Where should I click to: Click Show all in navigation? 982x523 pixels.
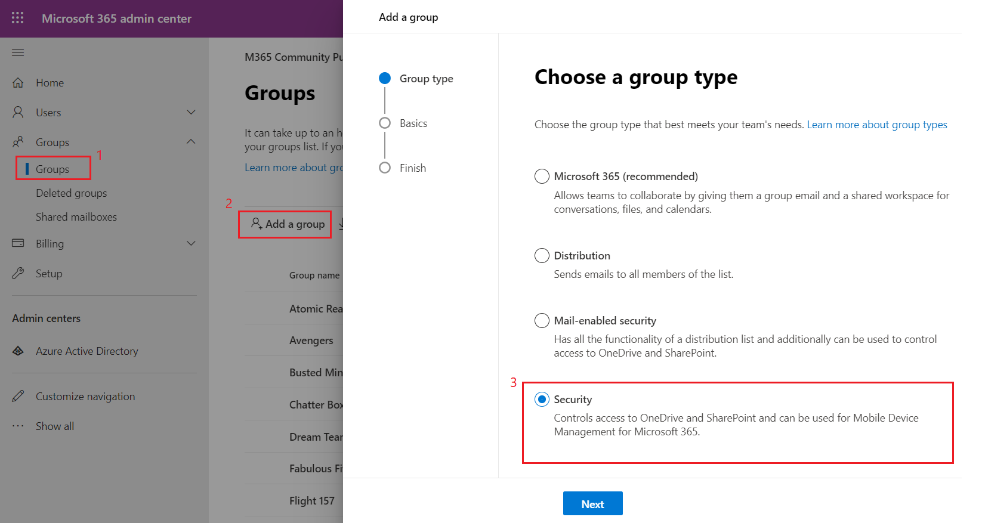coord(54,426)
